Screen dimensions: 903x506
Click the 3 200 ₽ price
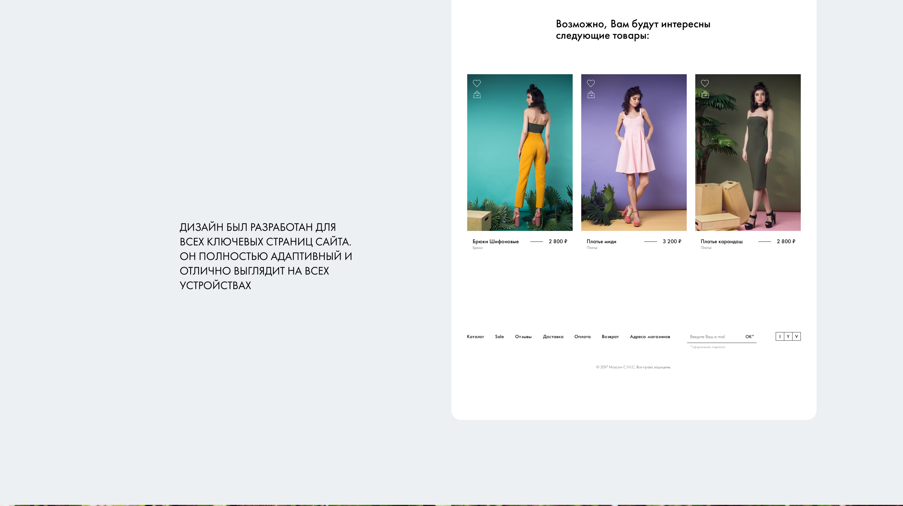(672, 241)
